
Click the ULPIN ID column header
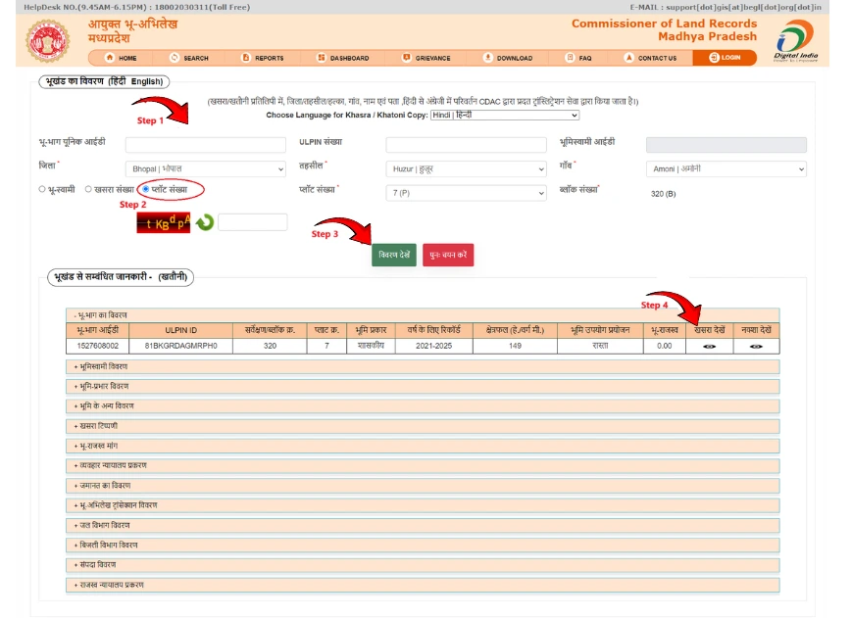pyautogui.click(x=180, y=330)
